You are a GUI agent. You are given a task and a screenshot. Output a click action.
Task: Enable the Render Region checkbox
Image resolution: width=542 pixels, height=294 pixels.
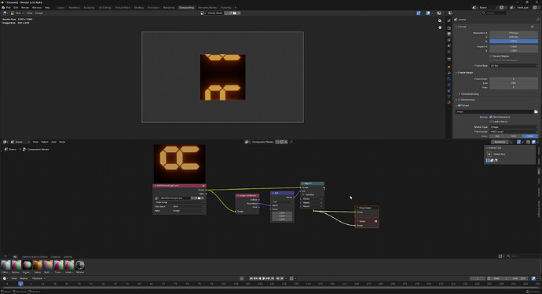(490, 56)
